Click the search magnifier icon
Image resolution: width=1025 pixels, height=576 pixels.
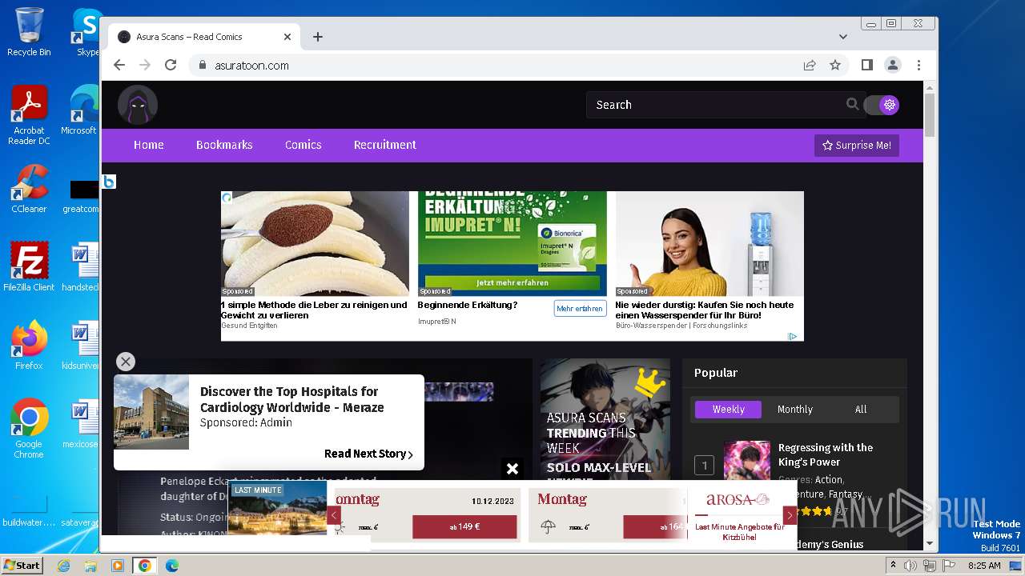click(x=852, y=104)
